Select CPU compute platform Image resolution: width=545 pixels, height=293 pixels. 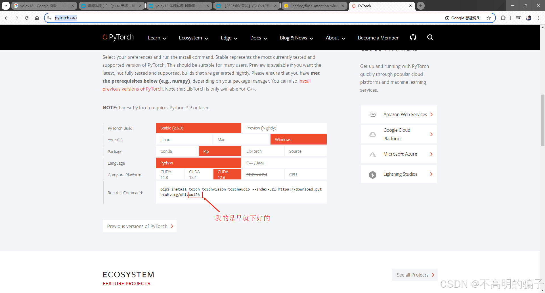pos(306,175)
